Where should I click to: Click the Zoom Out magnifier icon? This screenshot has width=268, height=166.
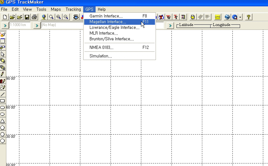click(x=66, y=17)
